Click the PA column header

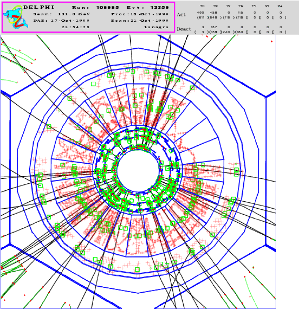(x=280, y=6)
